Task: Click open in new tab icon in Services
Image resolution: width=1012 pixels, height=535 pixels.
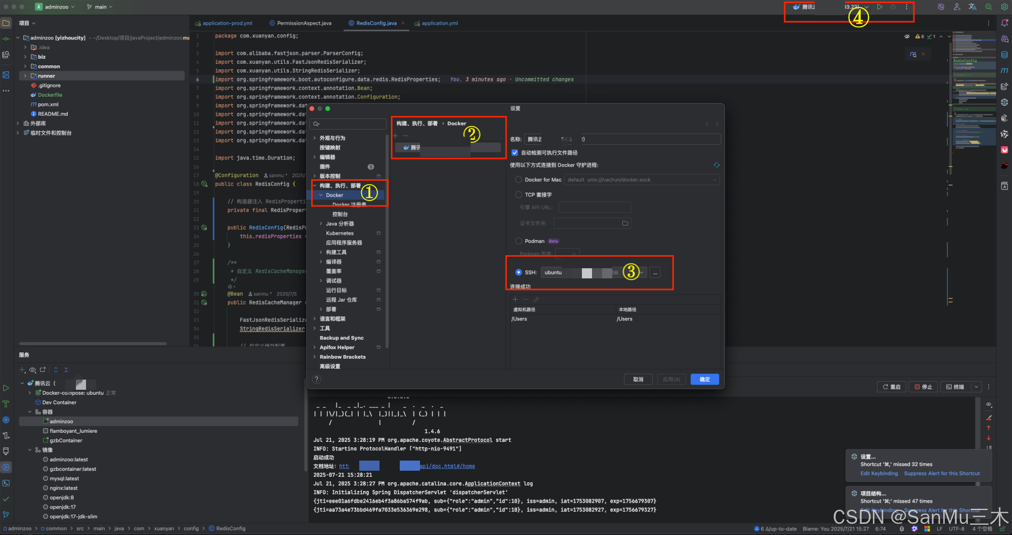Action: tap(43, 370)
